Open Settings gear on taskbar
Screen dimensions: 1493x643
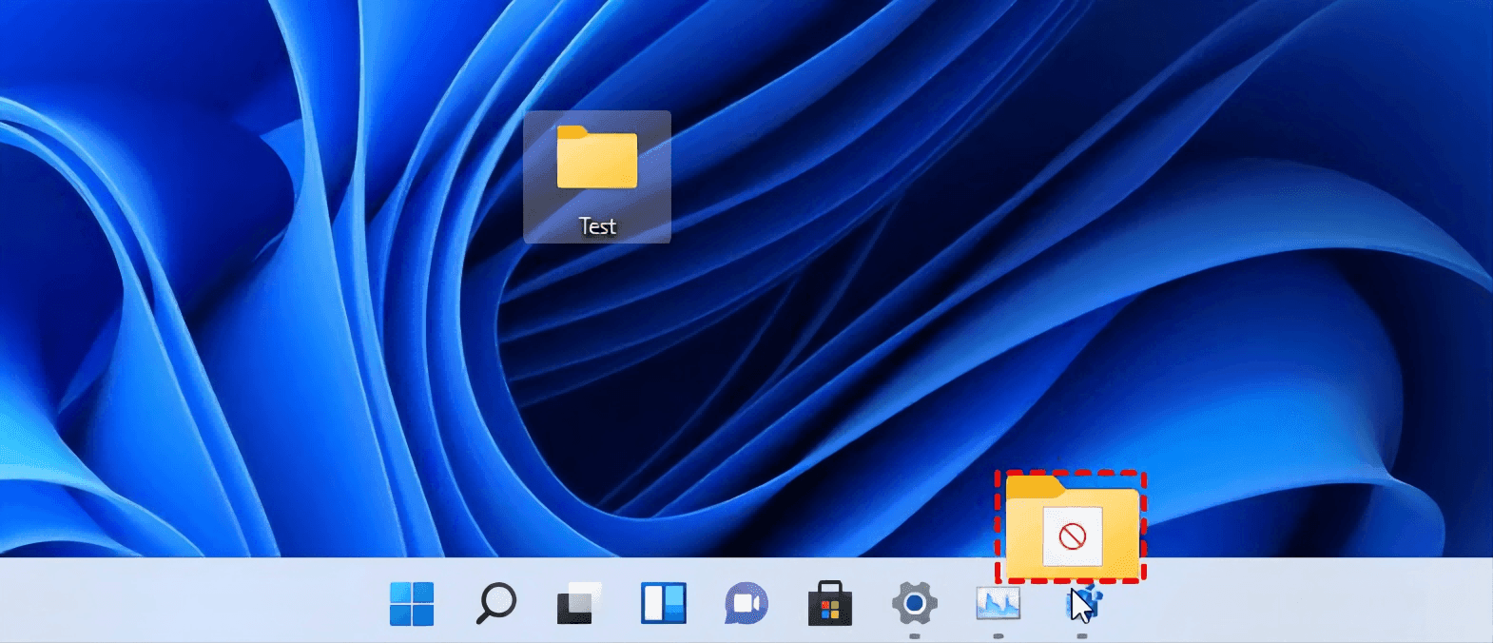pos(914,603)
